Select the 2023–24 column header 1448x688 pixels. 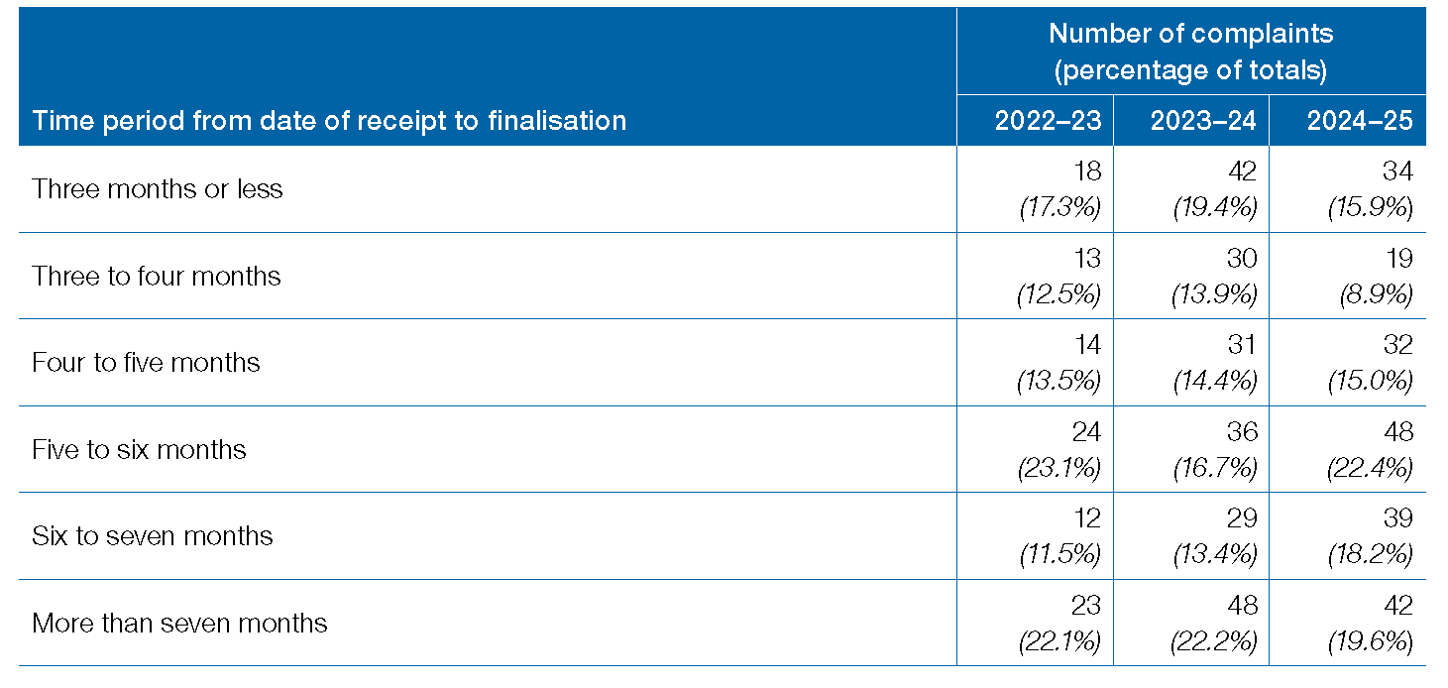[1202, 121]
